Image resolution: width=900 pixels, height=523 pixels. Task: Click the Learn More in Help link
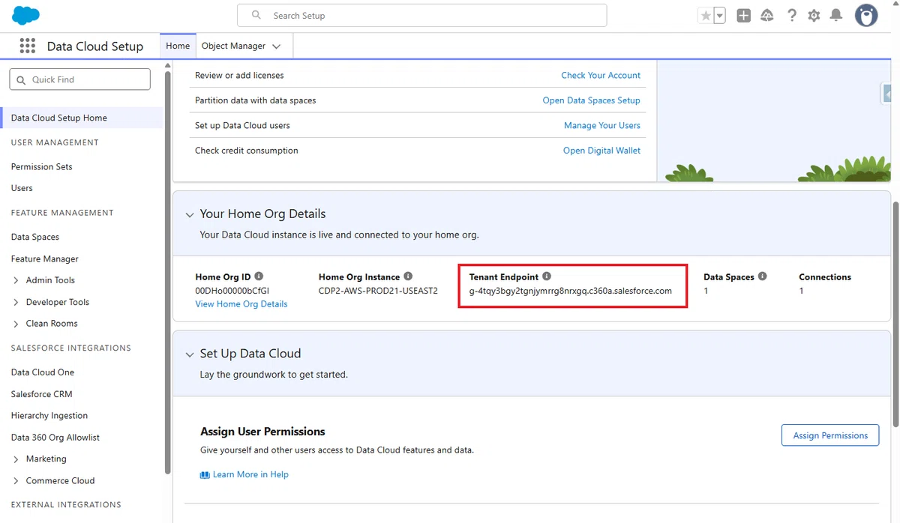[250, 474]
